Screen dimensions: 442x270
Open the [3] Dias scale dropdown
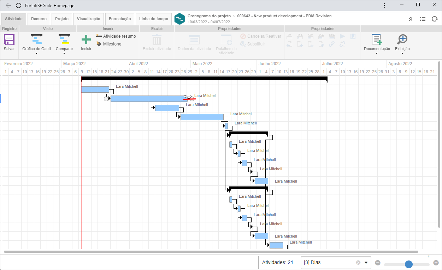(366, 263)
